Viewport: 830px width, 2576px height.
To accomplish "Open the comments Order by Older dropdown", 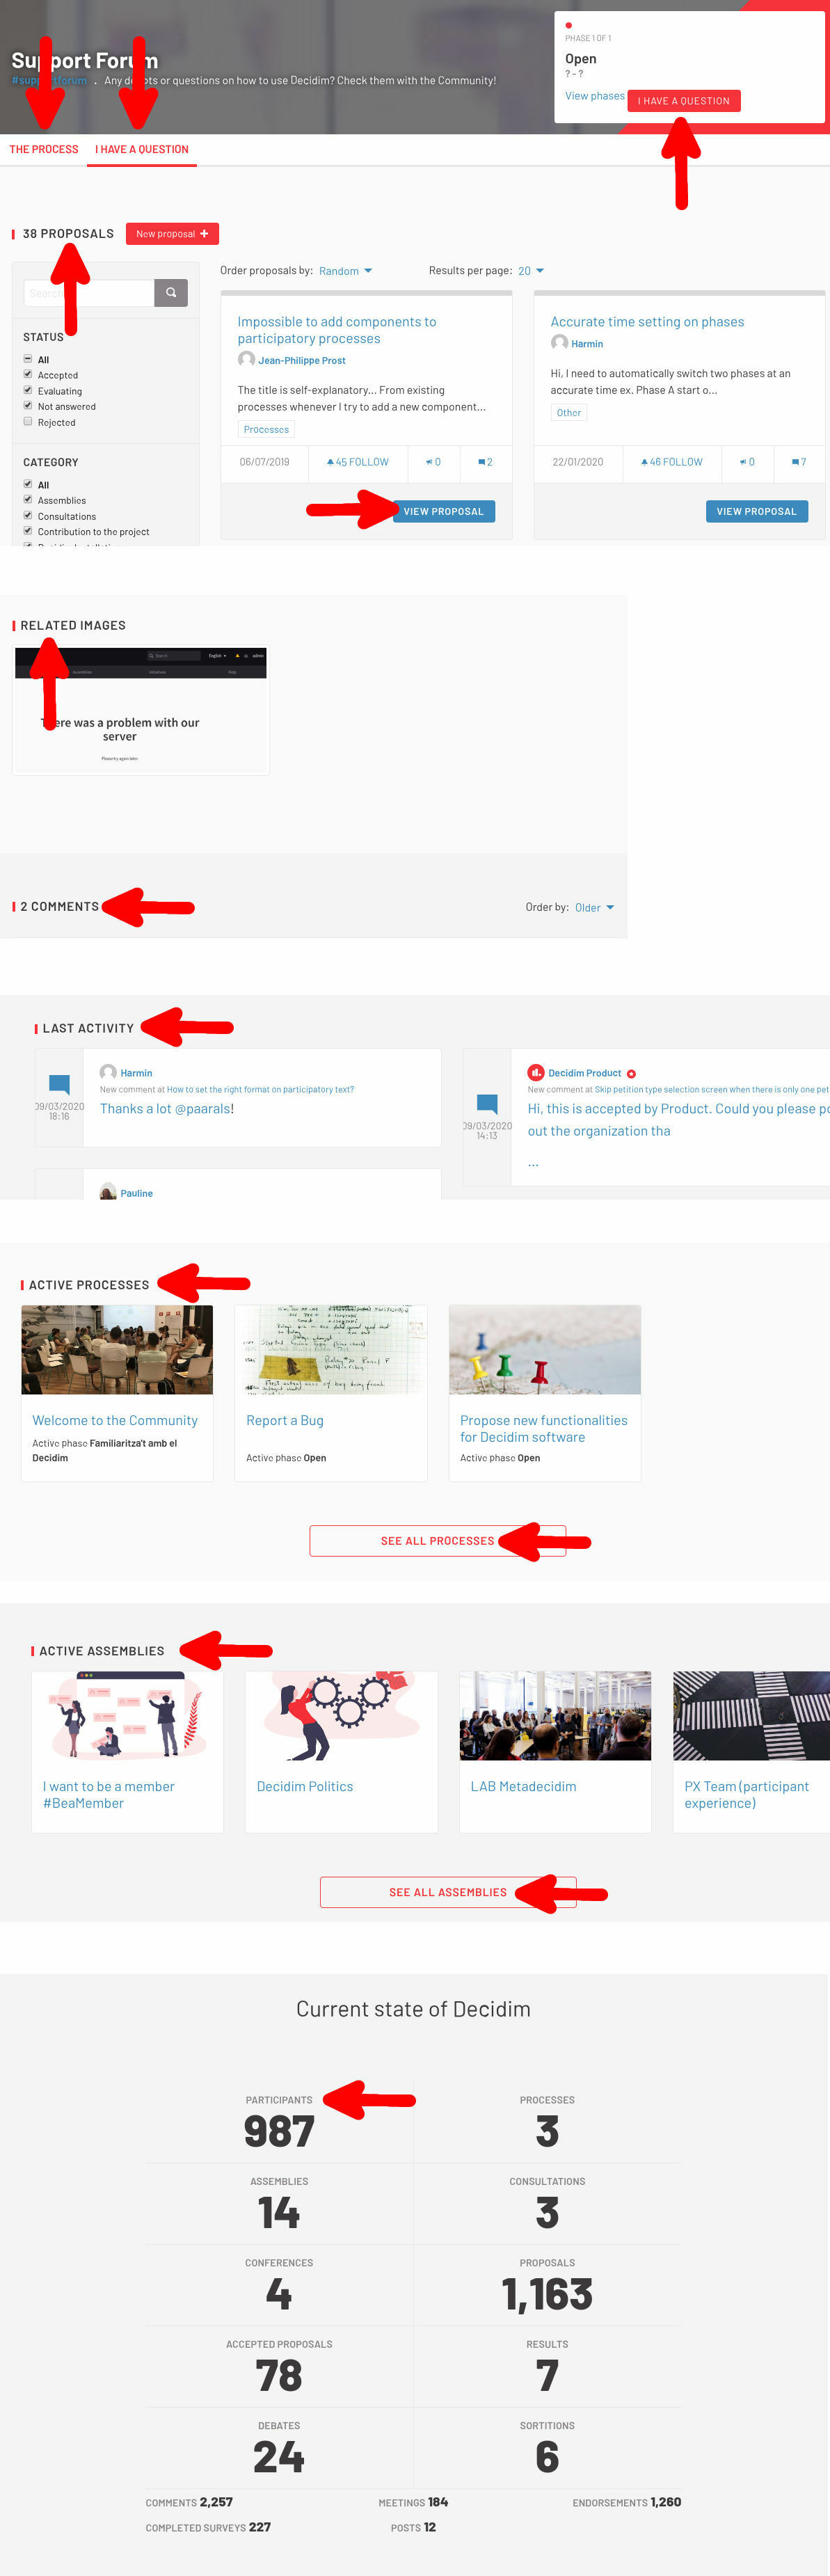I will (x=594, y=907).
